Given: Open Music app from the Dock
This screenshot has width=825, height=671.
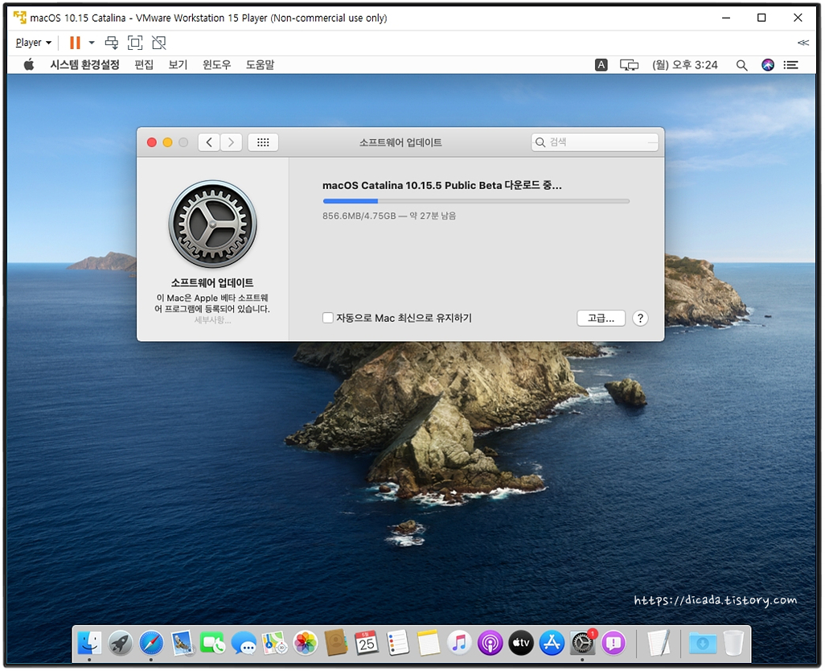Looking at the screenshot, I should (459, 643).
